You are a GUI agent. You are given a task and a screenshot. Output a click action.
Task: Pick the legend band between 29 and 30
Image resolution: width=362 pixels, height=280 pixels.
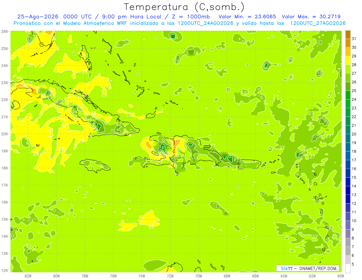coord(348,52)
